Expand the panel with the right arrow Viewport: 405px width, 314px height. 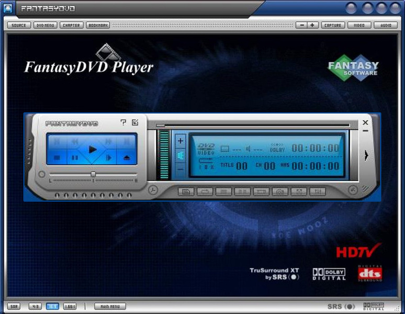click(x=366, y=155)
